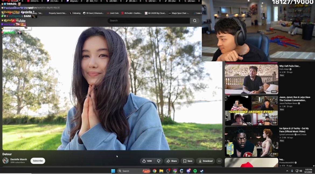Viewport: 315px width, 174px height.
Task: Open 'Jason, Jynxzi, Ron & Lalys' video title
Action: click(x=295, y=99)
